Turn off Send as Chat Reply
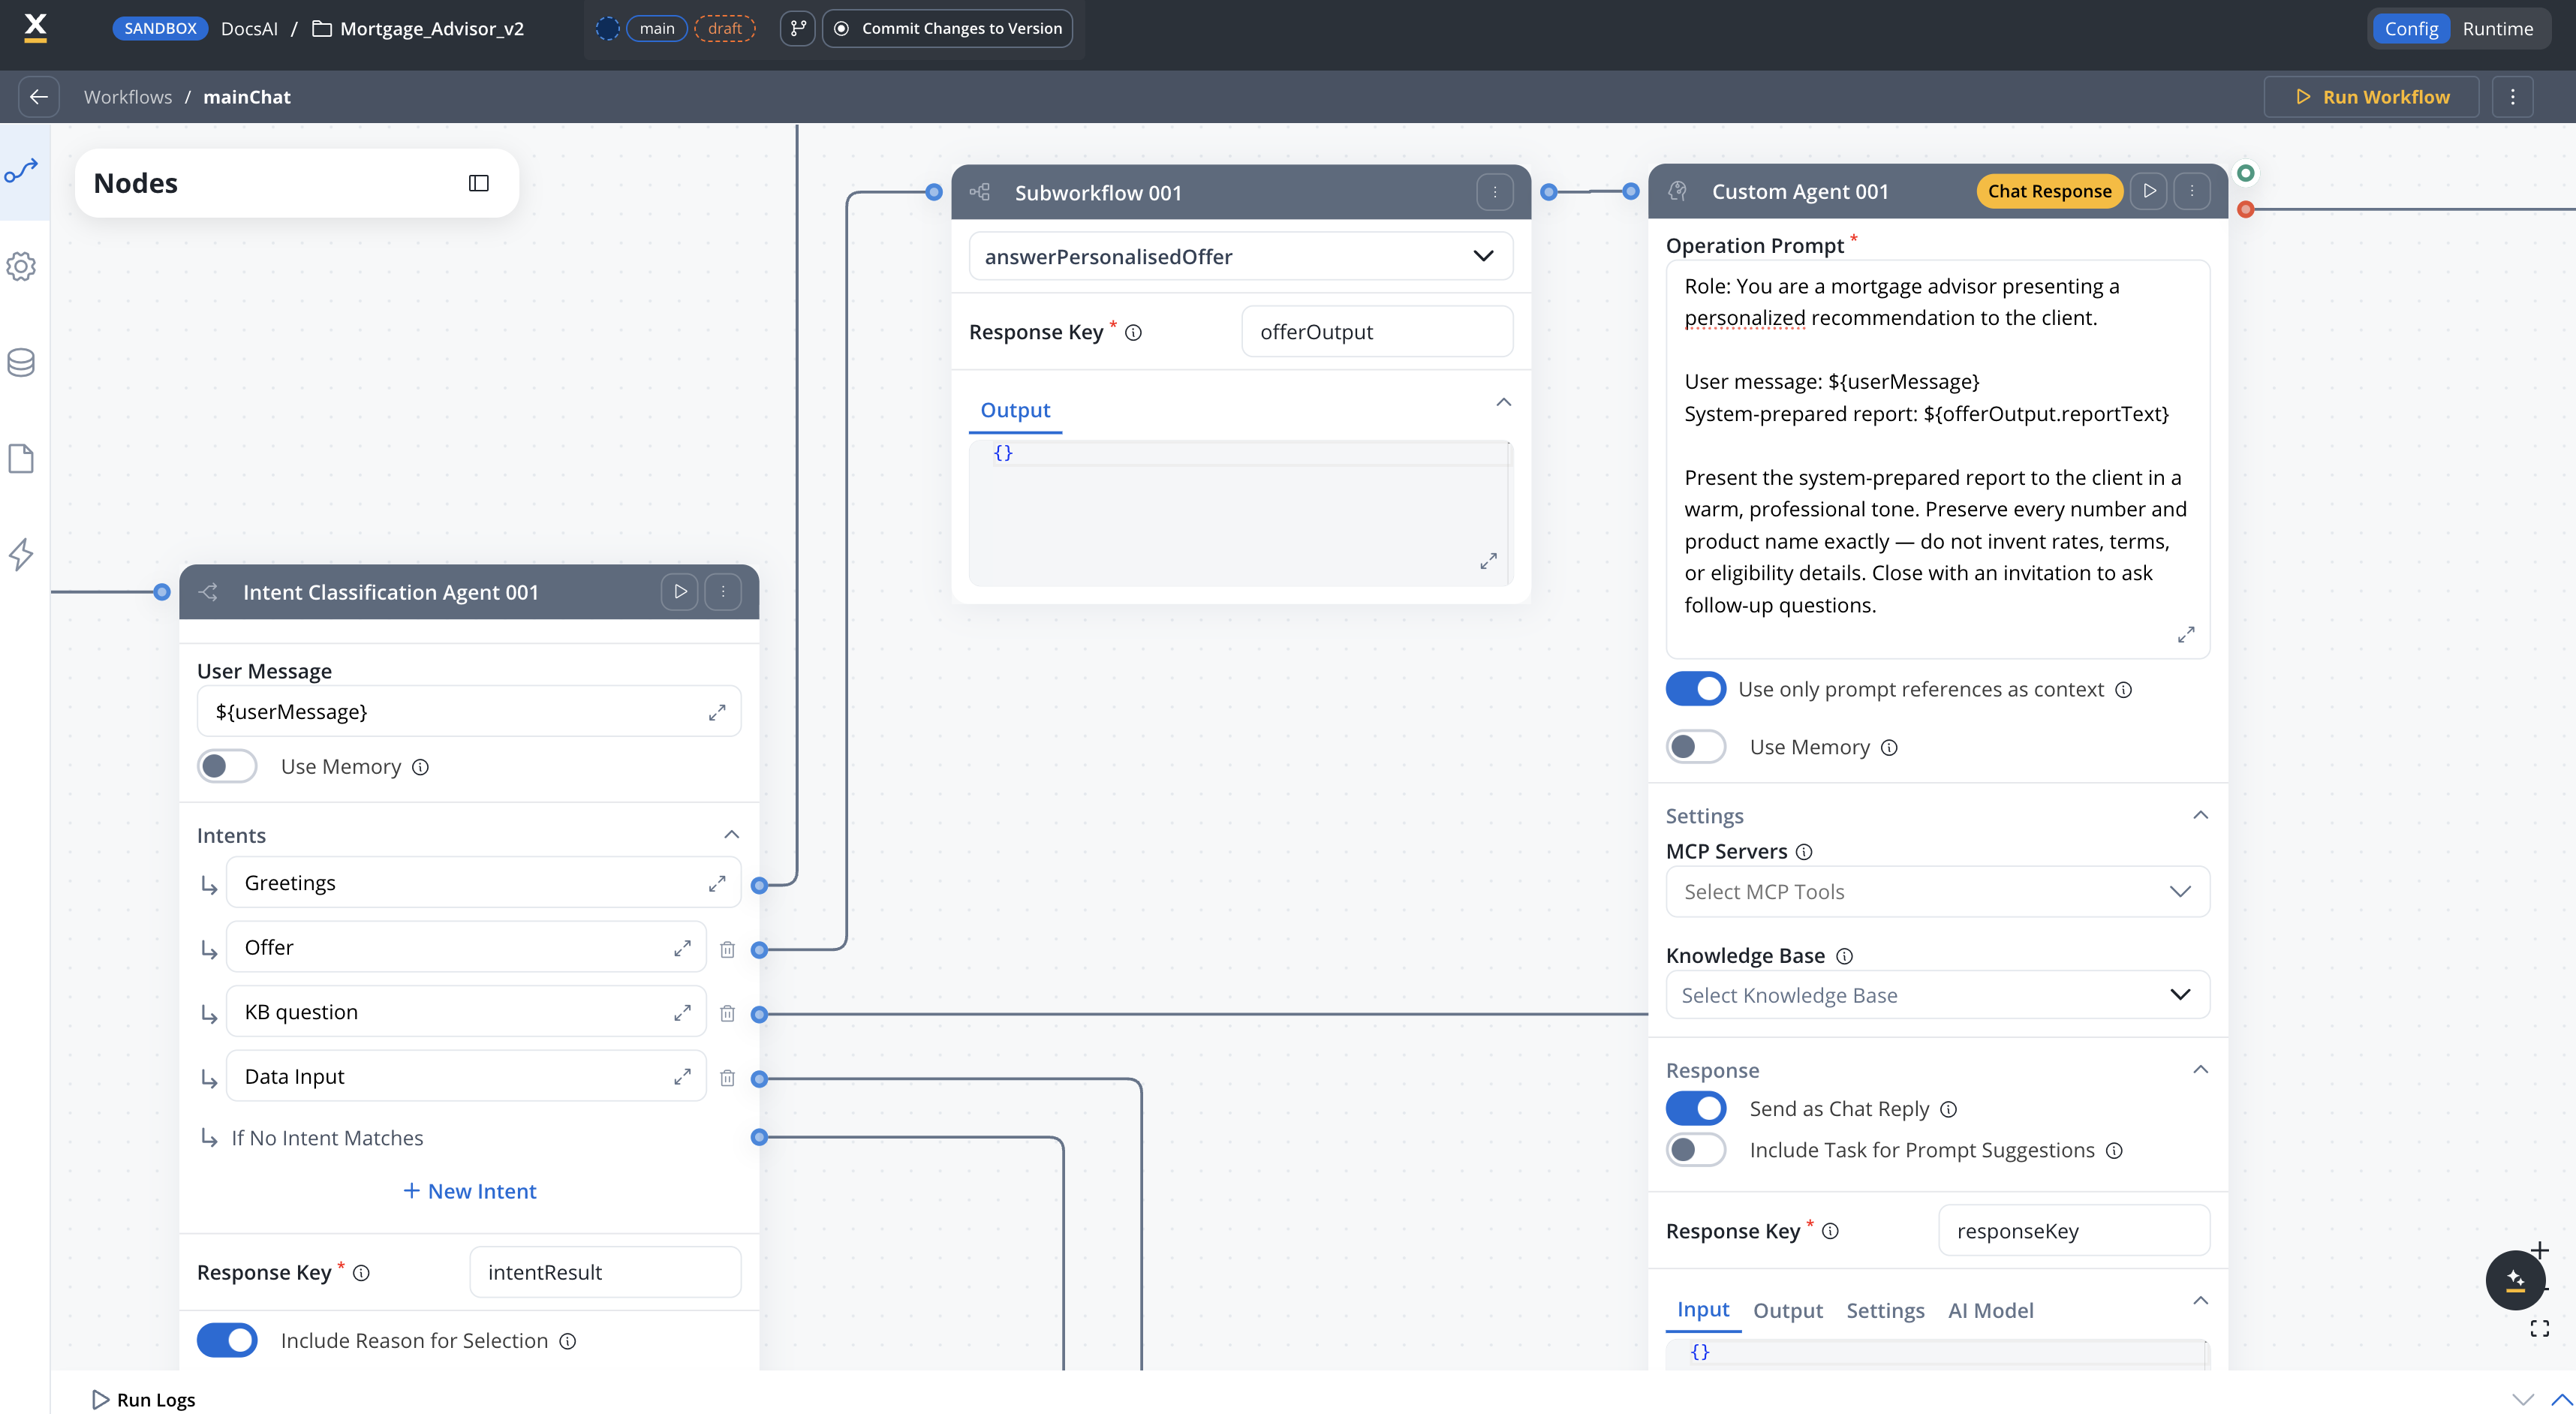Screen dimensions: 2576x1414 click(1695, 1108)
